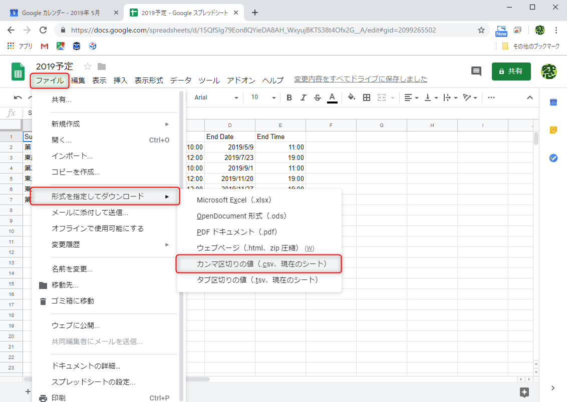Switch to the Google Calendar browser tab
Viewport: 567px width, 402px height.
click(x=60, y=12)
